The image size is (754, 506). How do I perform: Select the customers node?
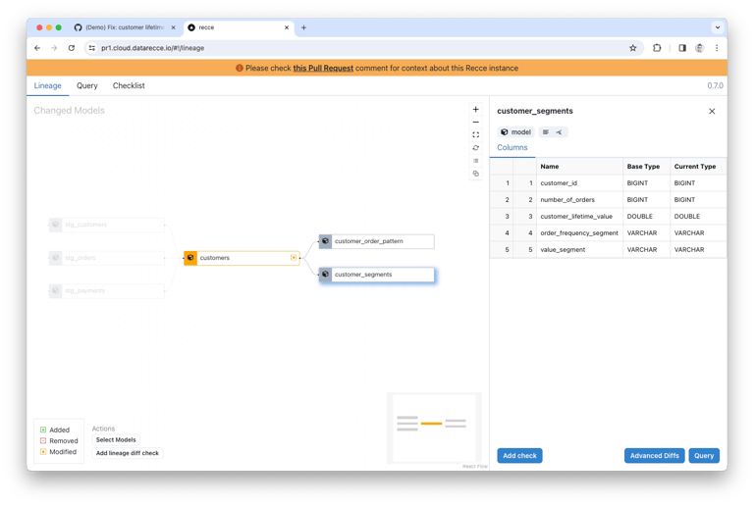242,258
